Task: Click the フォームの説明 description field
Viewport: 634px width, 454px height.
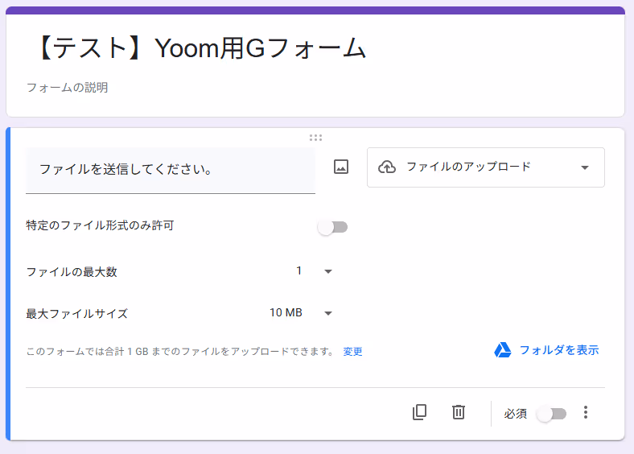Action: (x=67, y=88)
